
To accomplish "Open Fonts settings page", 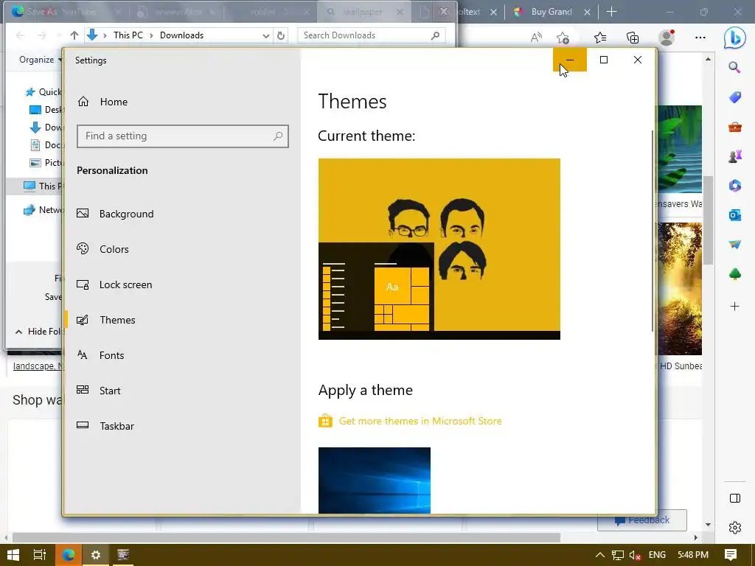I will pos(100,355).
